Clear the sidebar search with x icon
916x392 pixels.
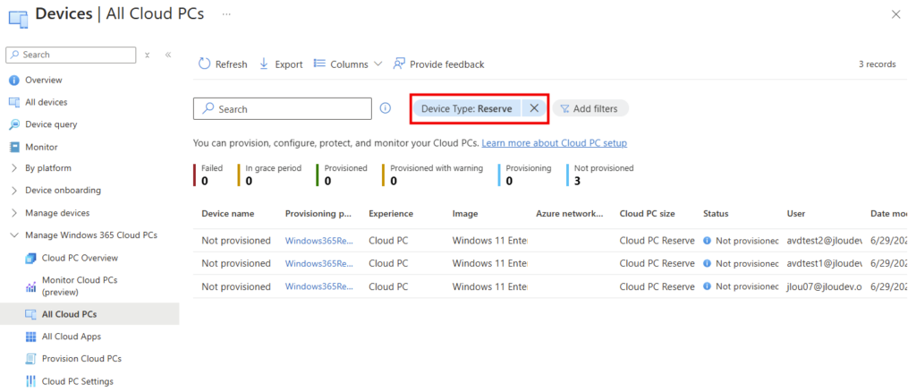pyautogui.click(x=148, y=55)
